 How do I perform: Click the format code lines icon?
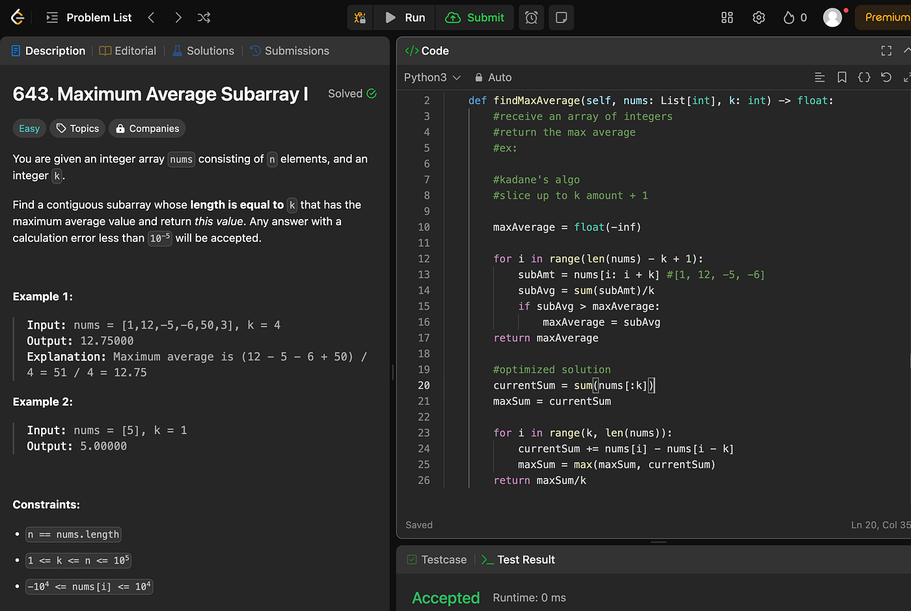pyautogui.click(x=819, y=77)
